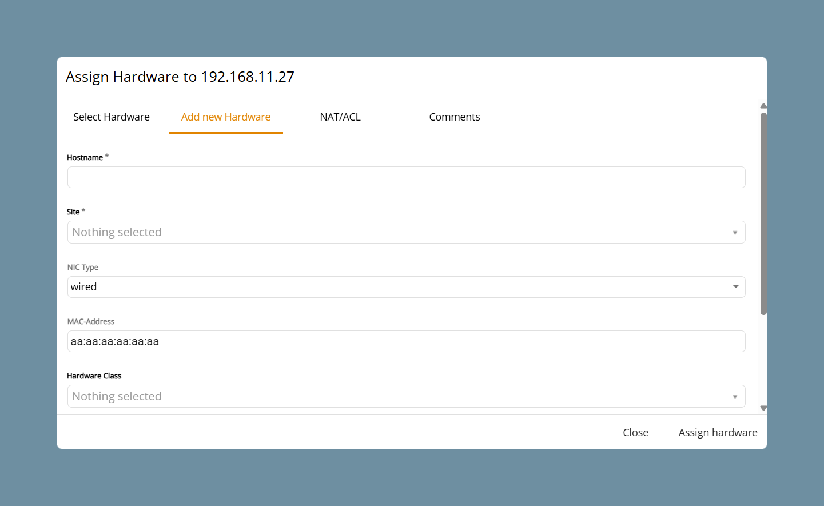Click the 'Hardware Class' label

coord(94,376)
